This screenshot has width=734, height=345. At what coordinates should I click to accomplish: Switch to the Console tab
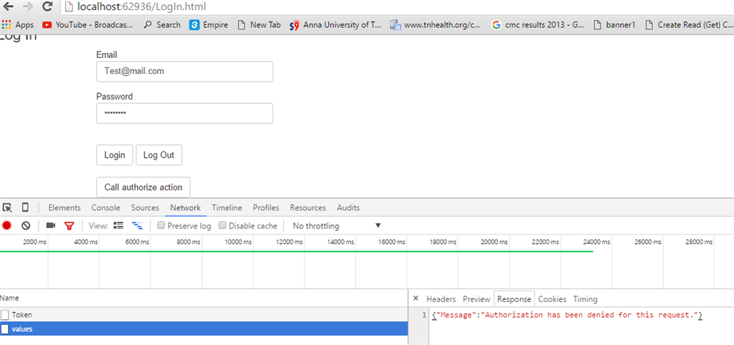(x=106, y=208)
